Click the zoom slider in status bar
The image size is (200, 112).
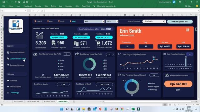pos(186,105)
